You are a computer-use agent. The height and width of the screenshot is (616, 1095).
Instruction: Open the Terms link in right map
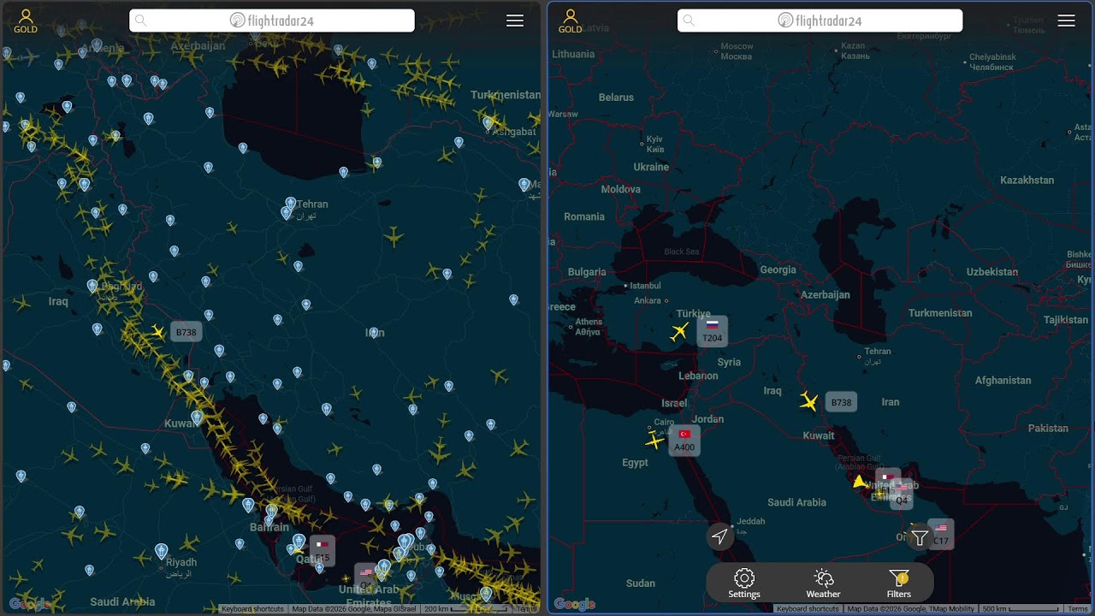tap(1077, 609)
